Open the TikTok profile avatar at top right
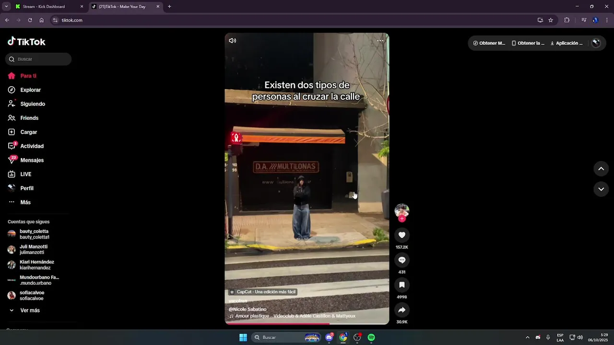The image size is (614, 345). pos(596,43)
